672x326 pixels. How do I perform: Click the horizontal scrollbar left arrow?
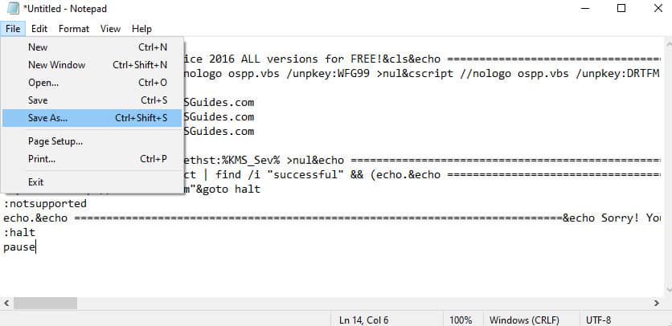pos(6,303)
